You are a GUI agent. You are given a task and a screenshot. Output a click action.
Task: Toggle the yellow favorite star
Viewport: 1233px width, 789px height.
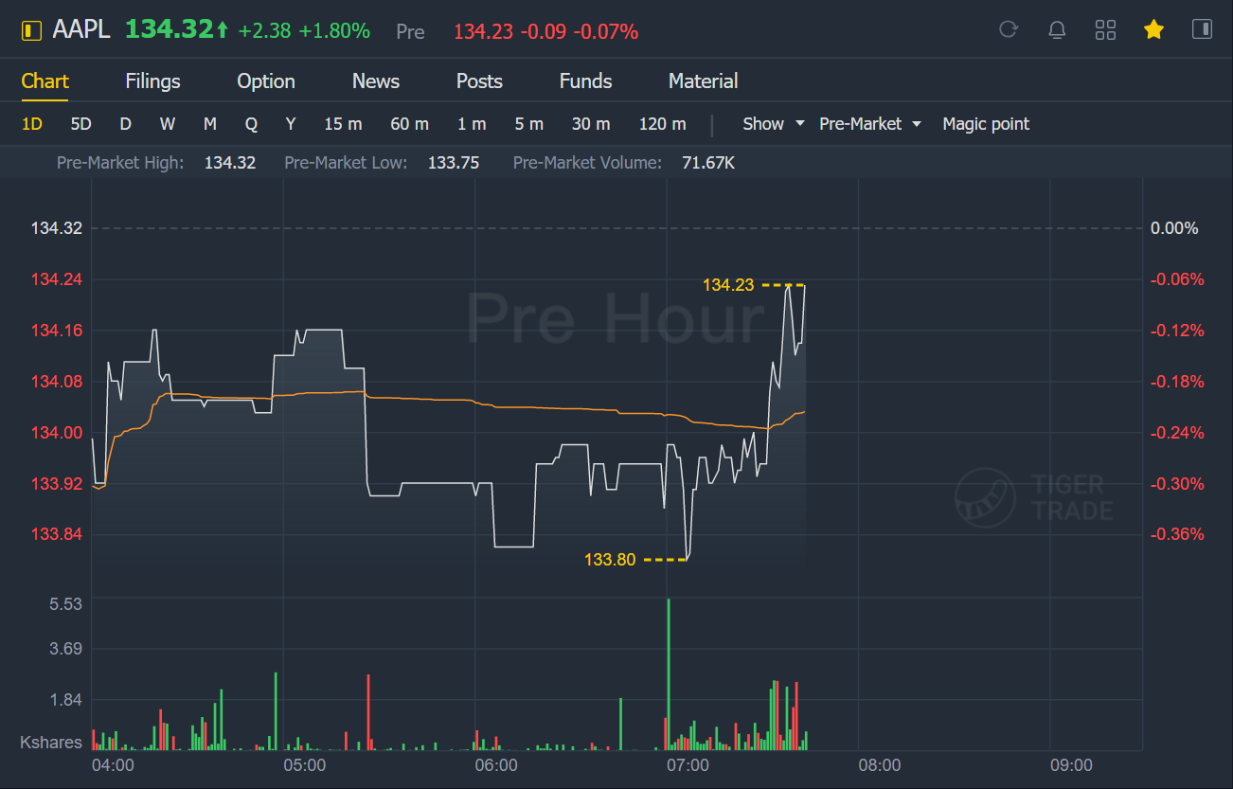(x=1153, y=29)
